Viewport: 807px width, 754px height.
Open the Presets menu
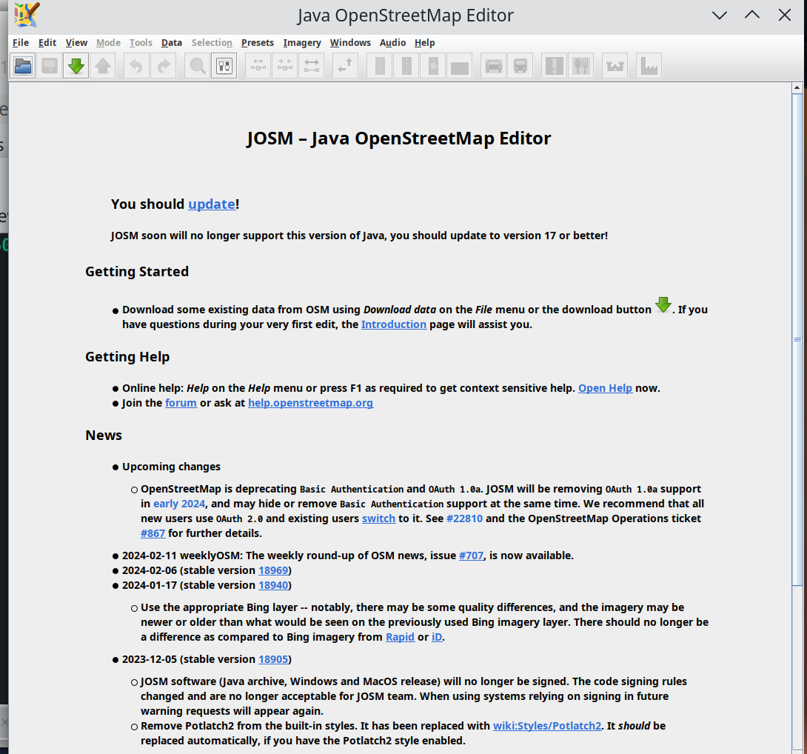(258, 43)
